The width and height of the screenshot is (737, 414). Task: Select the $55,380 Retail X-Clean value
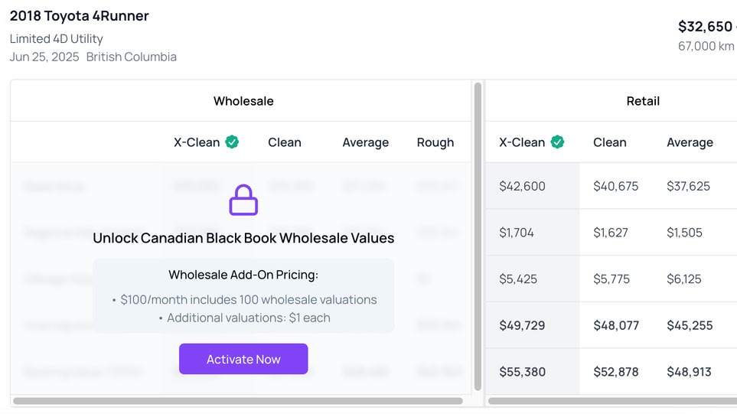pos(522,372)
